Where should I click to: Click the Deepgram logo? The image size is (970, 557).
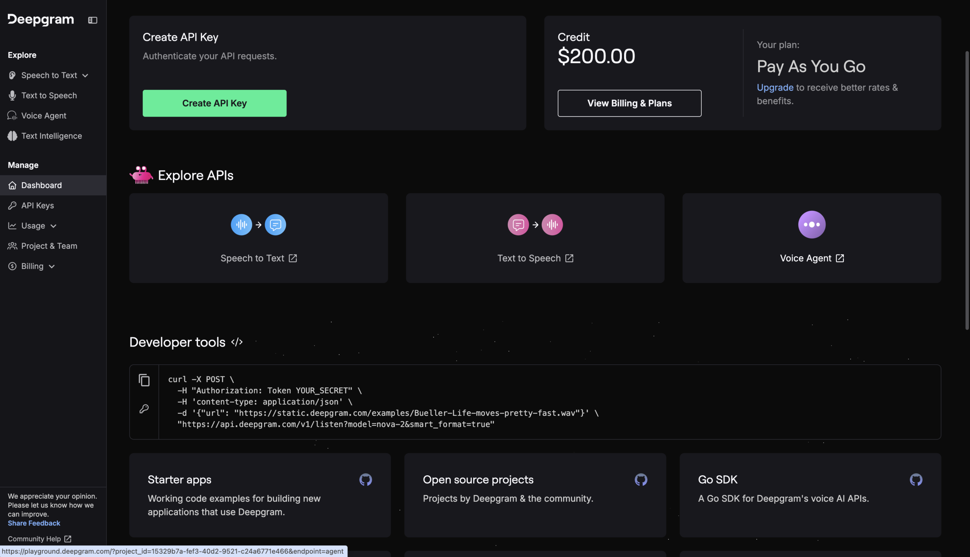[x=41, y=20]
